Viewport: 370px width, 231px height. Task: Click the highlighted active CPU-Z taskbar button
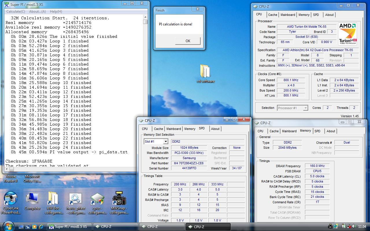click(208, 227)
